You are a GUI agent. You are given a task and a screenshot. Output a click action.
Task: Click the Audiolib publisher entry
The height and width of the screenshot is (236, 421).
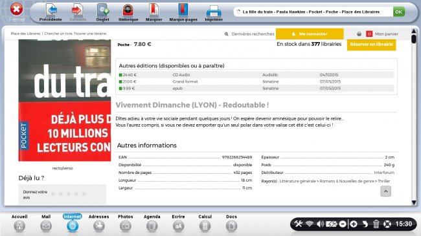[x=270, y=75]
